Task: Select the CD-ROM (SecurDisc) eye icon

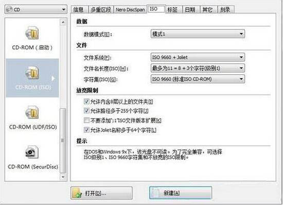Action: (x=32, y=152)
